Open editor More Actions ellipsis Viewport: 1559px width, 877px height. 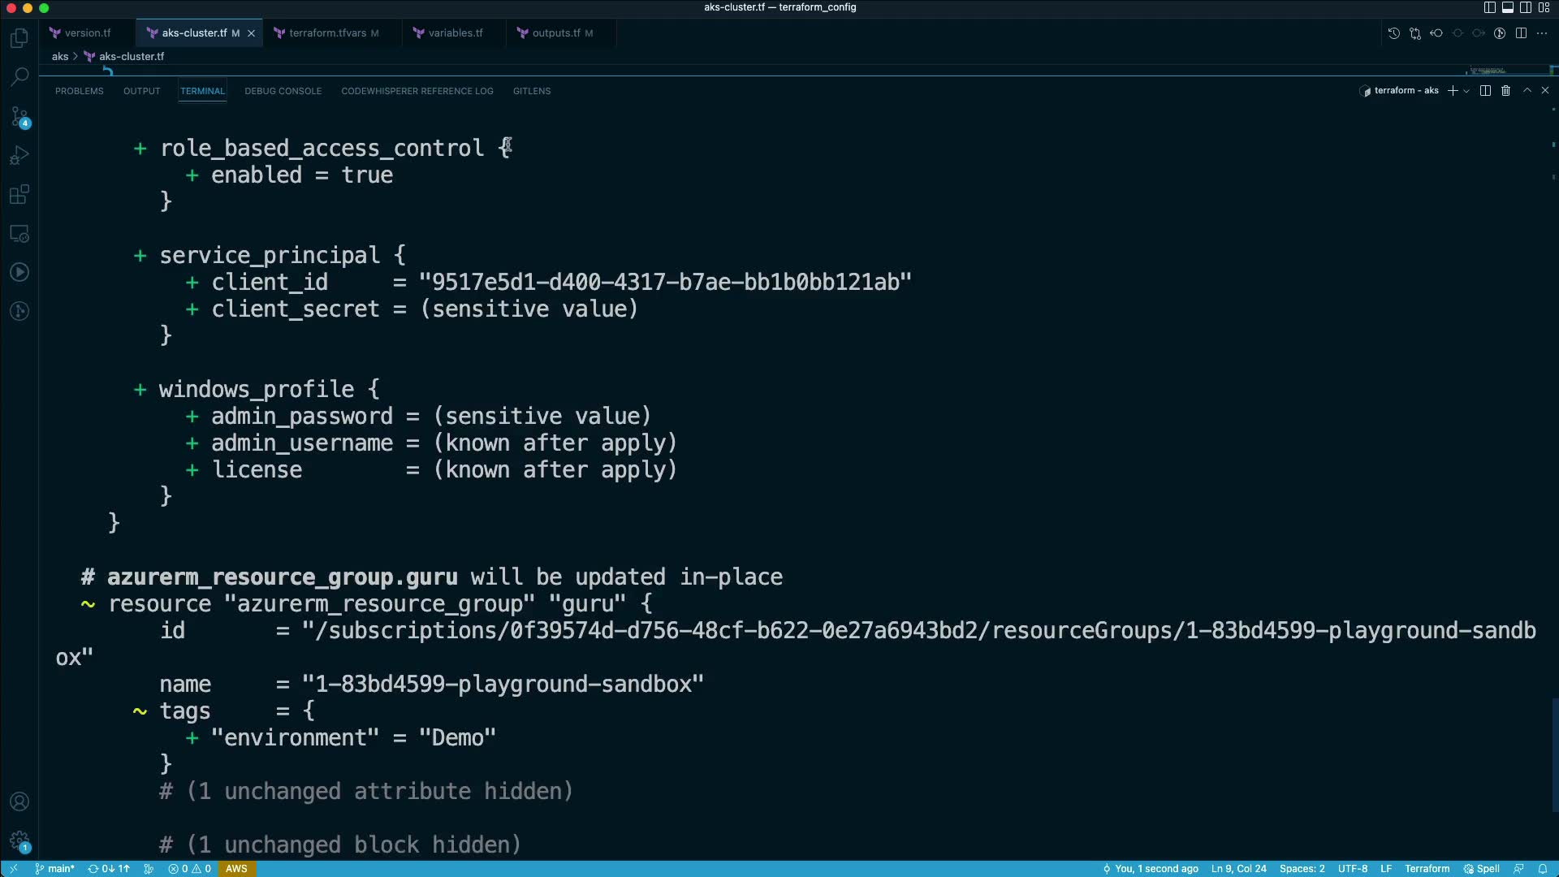1542,33
